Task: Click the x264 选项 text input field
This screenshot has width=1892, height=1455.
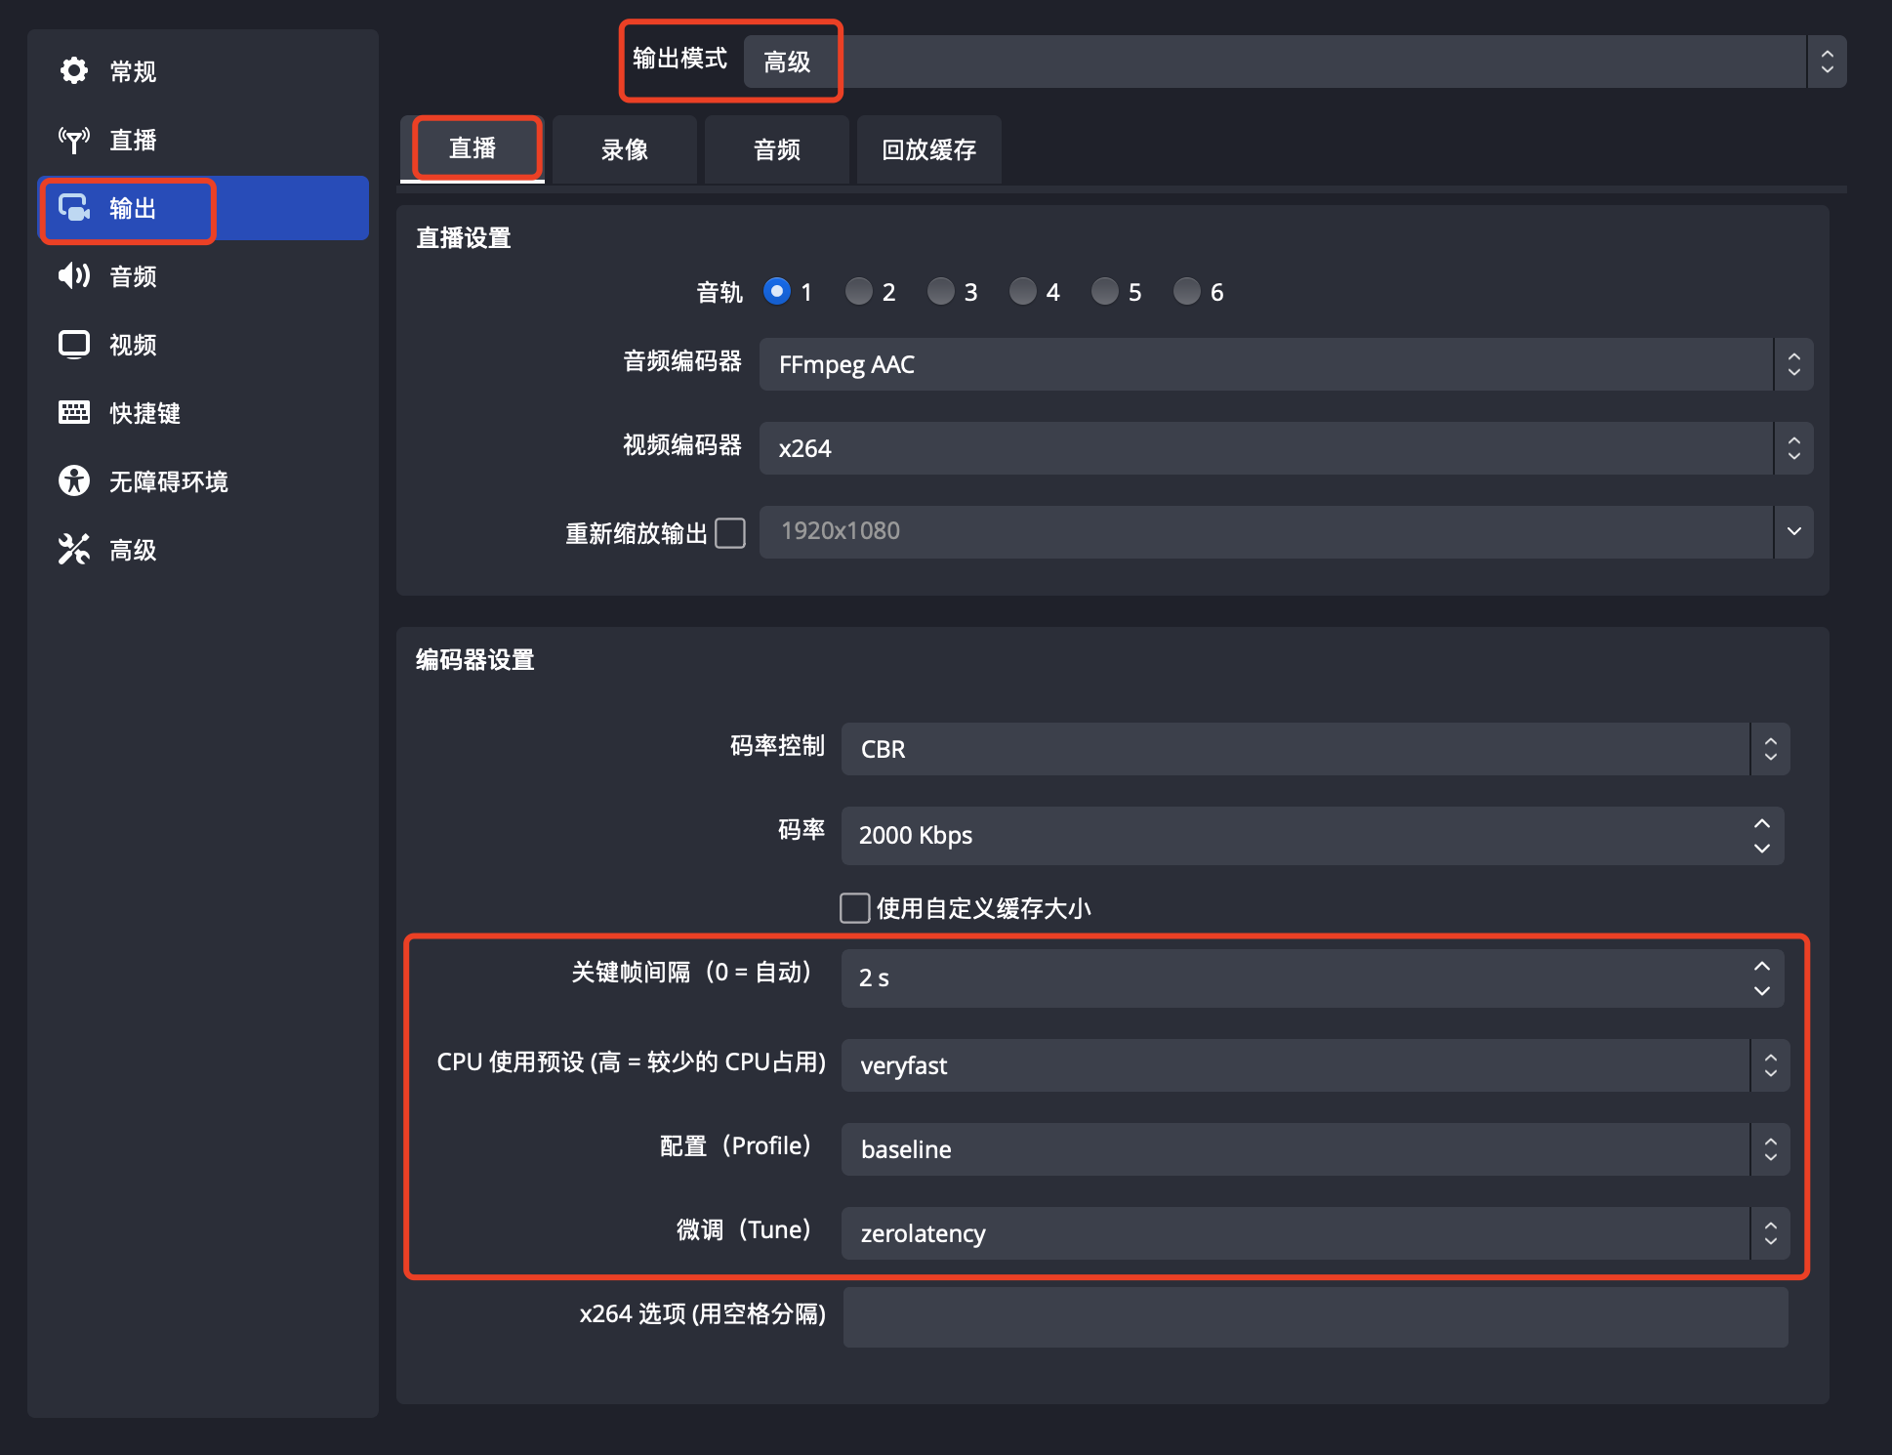Action: click(x=1315, y=1317)
